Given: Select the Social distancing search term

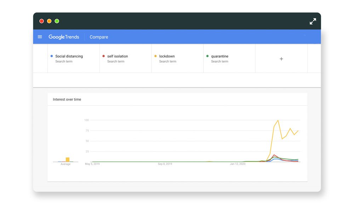Looking at the screenshot, I should click(69, 56).
